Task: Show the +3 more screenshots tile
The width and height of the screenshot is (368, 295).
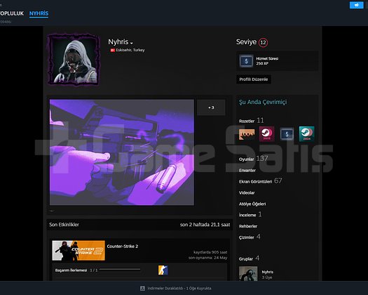Action: point(211,107)
